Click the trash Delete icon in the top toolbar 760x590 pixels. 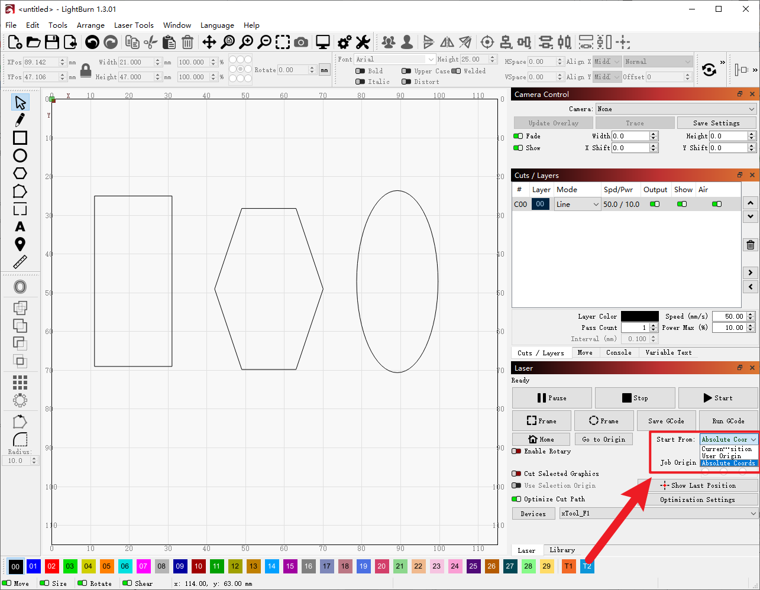click(x=187, y=42)
